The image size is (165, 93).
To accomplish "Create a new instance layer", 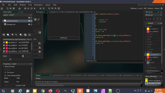I will pos(8,35).
